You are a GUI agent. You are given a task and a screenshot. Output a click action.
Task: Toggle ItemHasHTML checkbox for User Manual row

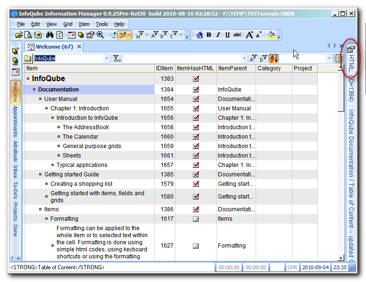196,99
